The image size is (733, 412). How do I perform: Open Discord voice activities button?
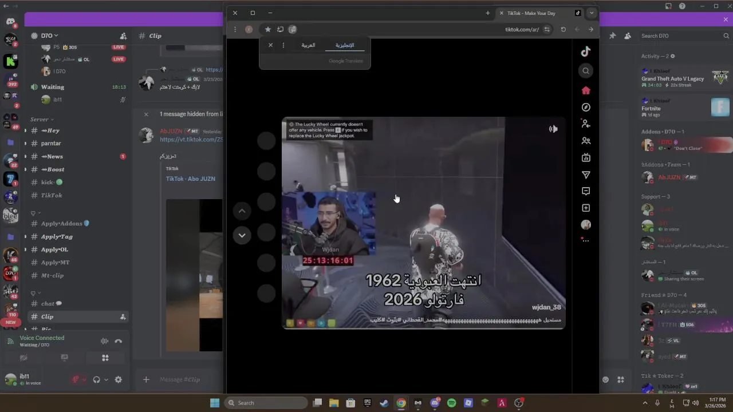tap(105, 358)
